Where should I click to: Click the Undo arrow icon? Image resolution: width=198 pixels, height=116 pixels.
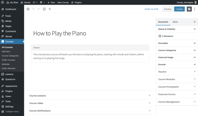point(33,9)
